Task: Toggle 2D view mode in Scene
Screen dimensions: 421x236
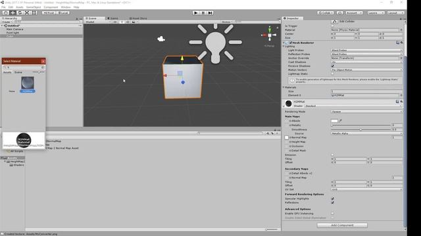Action: tap(115, 22)
